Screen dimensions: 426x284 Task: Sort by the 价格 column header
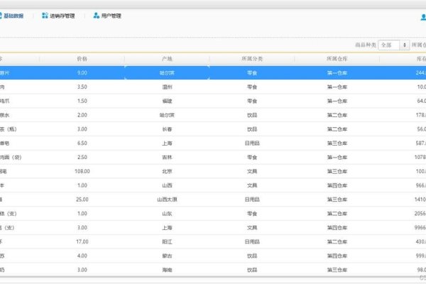82,59
